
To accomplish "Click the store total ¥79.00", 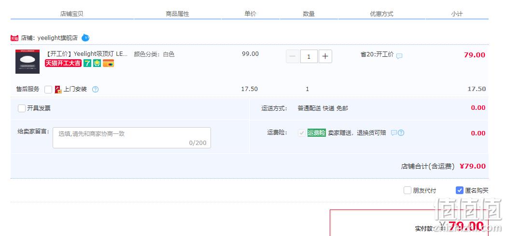I will point(473,166).
